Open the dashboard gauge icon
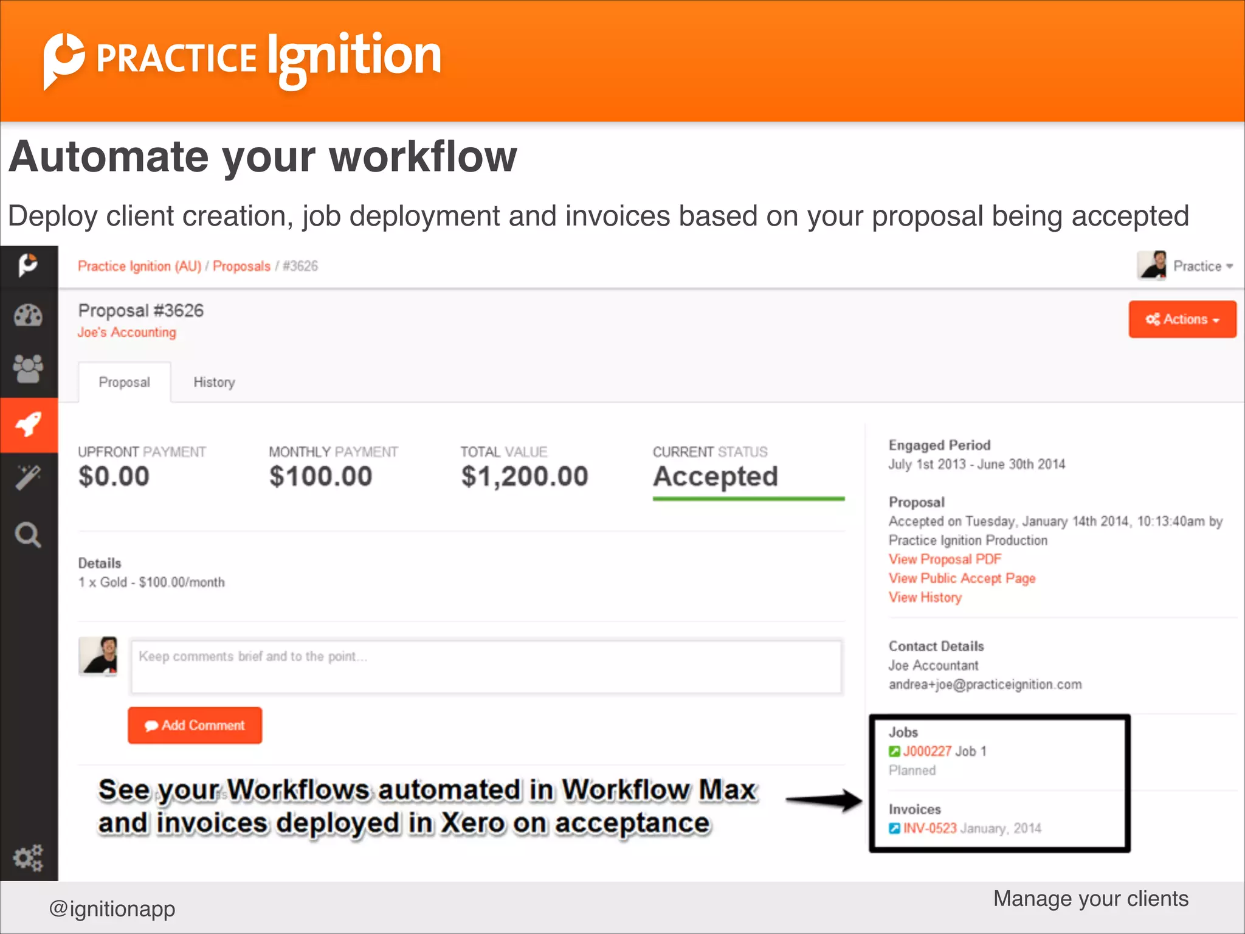This screenshot has height=934, width=1245. point(28,316)
